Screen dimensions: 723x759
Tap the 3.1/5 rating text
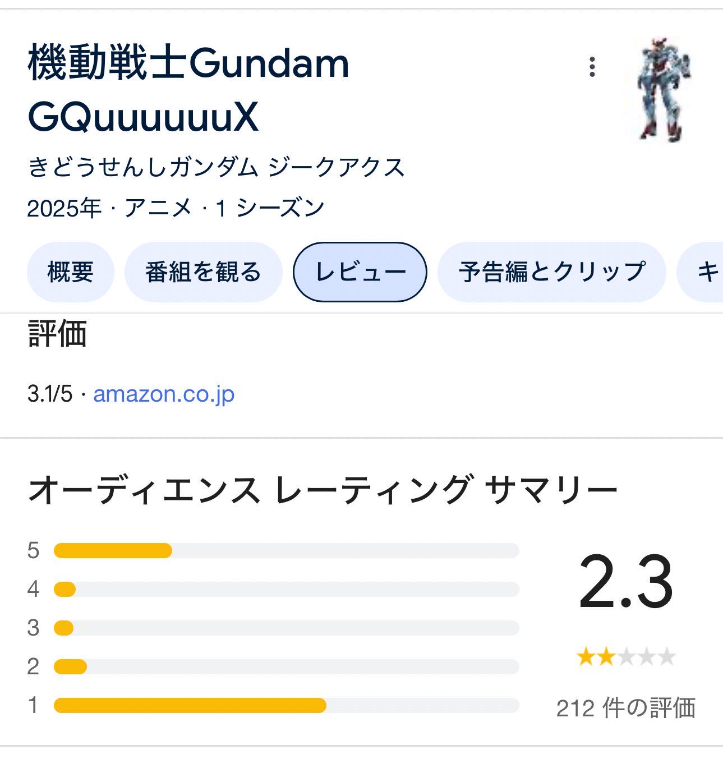pyautogui.click(x=50, y=394)
